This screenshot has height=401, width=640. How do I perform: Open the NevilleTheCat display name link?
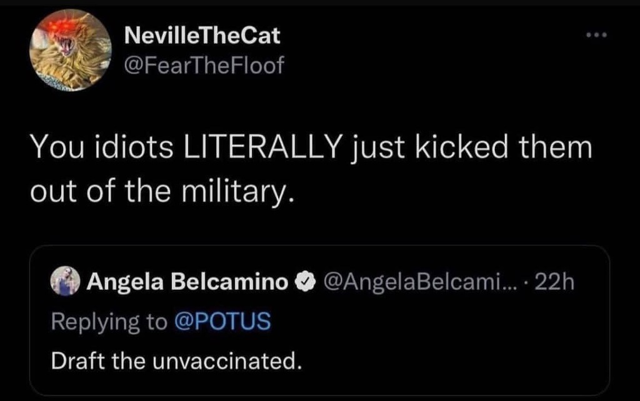[202, 36]
